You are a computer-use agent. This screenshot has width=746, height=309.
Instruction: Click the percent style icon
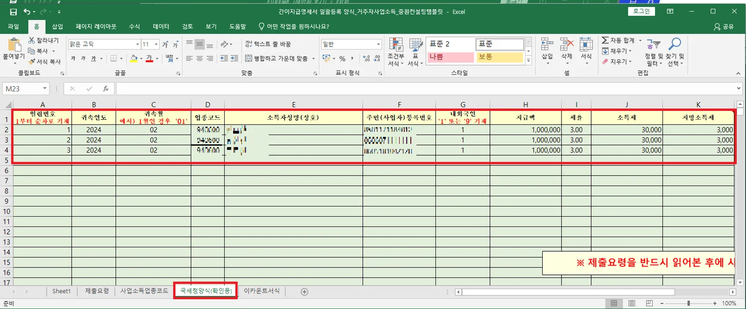click(x=342, y=58)
